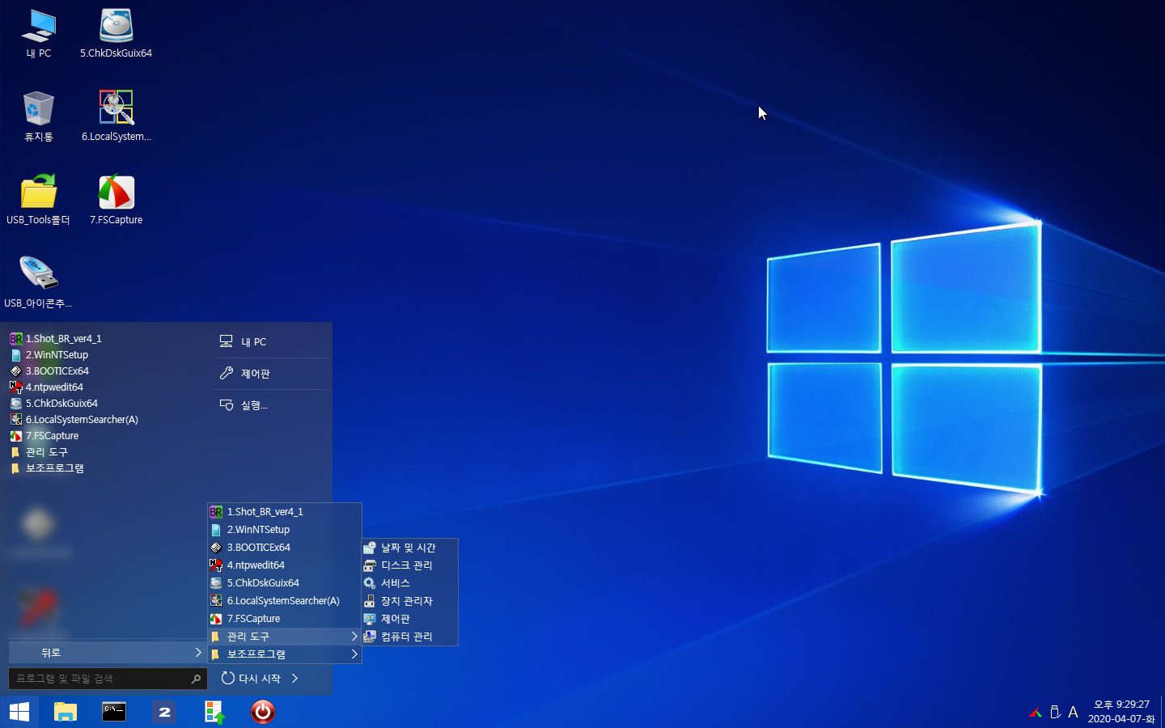Click the taskbar icon labeled 2

164,712
